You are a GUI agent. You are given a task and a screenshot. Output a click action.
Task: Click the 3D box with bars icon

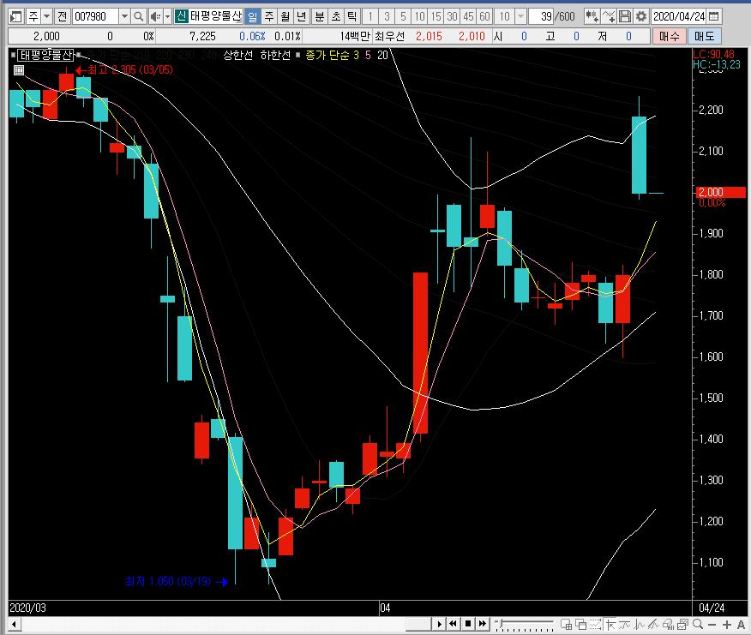click(x=669, y=624)
